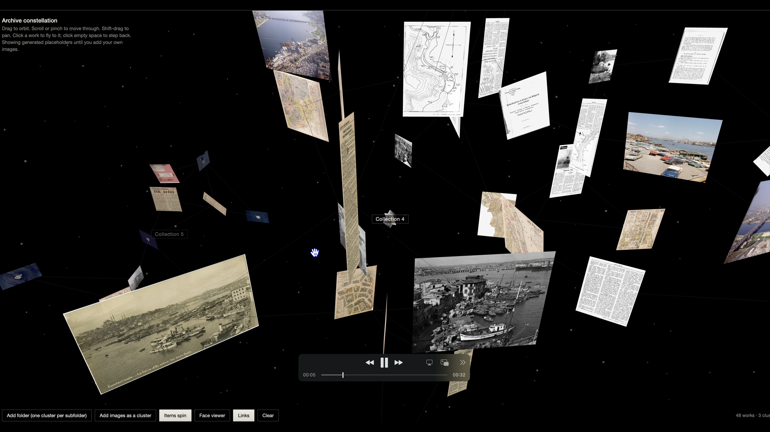
Task: Open the two-column text page lower right
Action: (x=610, y=291)
